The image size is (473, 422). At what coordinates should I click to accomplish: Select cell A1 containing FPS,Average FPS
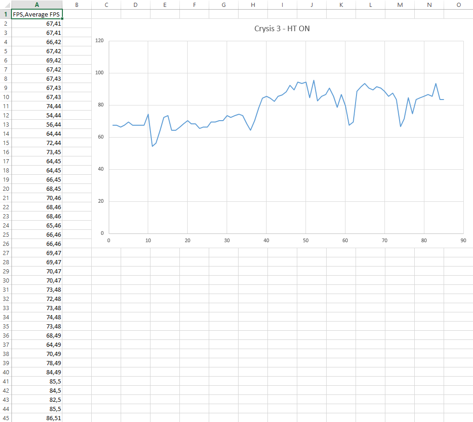click(x=37, y=14)
